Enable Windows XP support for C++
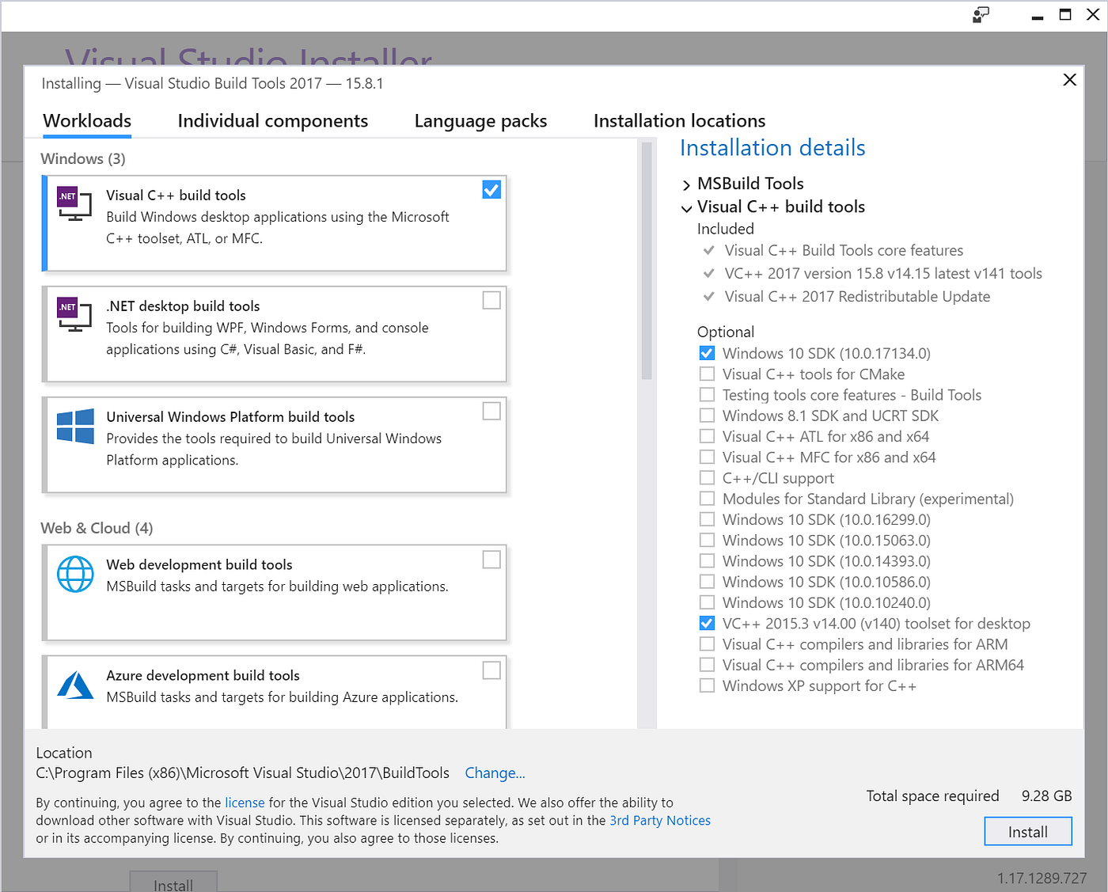Screen dimensions: 1108x892 707,685
